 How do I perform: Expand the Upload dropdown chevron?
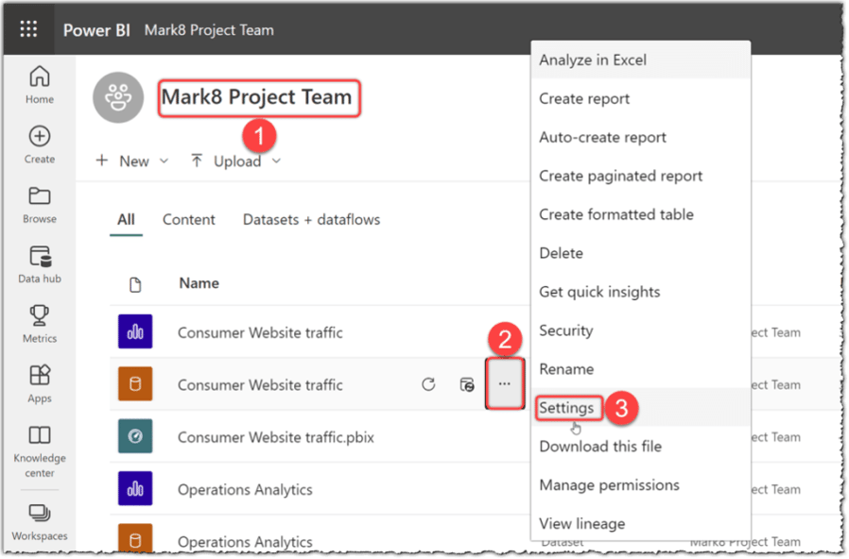[276, 161]
